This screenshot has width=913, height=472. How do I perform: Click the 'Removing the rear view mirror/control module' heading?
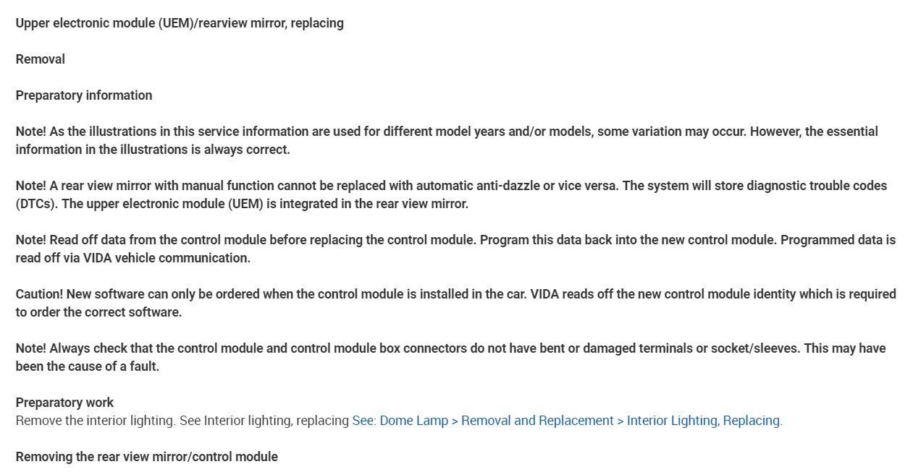(146, 457)
